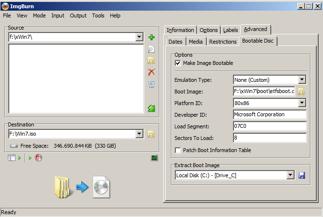The width and height of the screenshot is (323, 217).
Task: Click the green plus add-file icon
Action: click(152, 37)
